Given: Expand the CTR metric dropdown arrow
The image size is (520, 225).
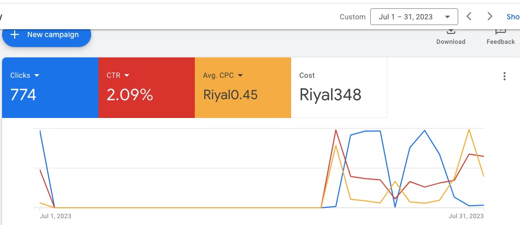Looking at the screenshot, I should click(127, 76).
